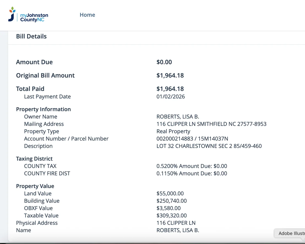This screenshot has width=305, height=244.
Task: Click the Property Value heading
Action: (x=35, y=186)
